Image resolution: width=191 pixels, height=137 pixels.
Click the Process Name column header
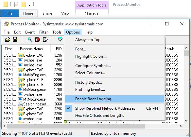click(x=34, y=49)
